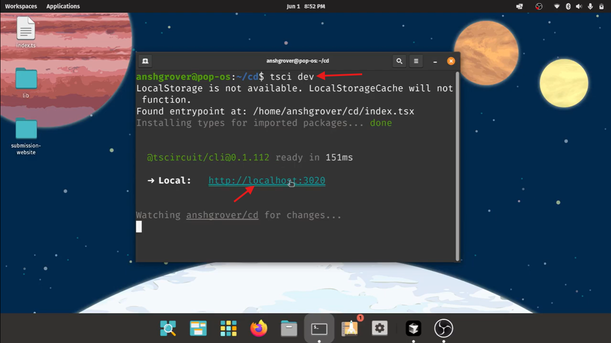Click the anshgrover/cd underlined path

click(x=222, y=216)
